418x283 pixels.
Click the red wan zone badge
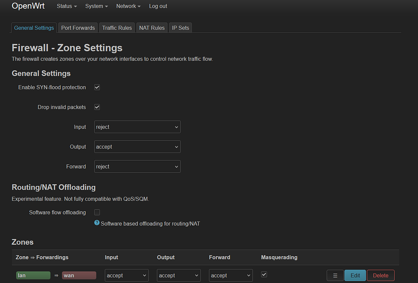pyautogui.click(x=79, y=275)
